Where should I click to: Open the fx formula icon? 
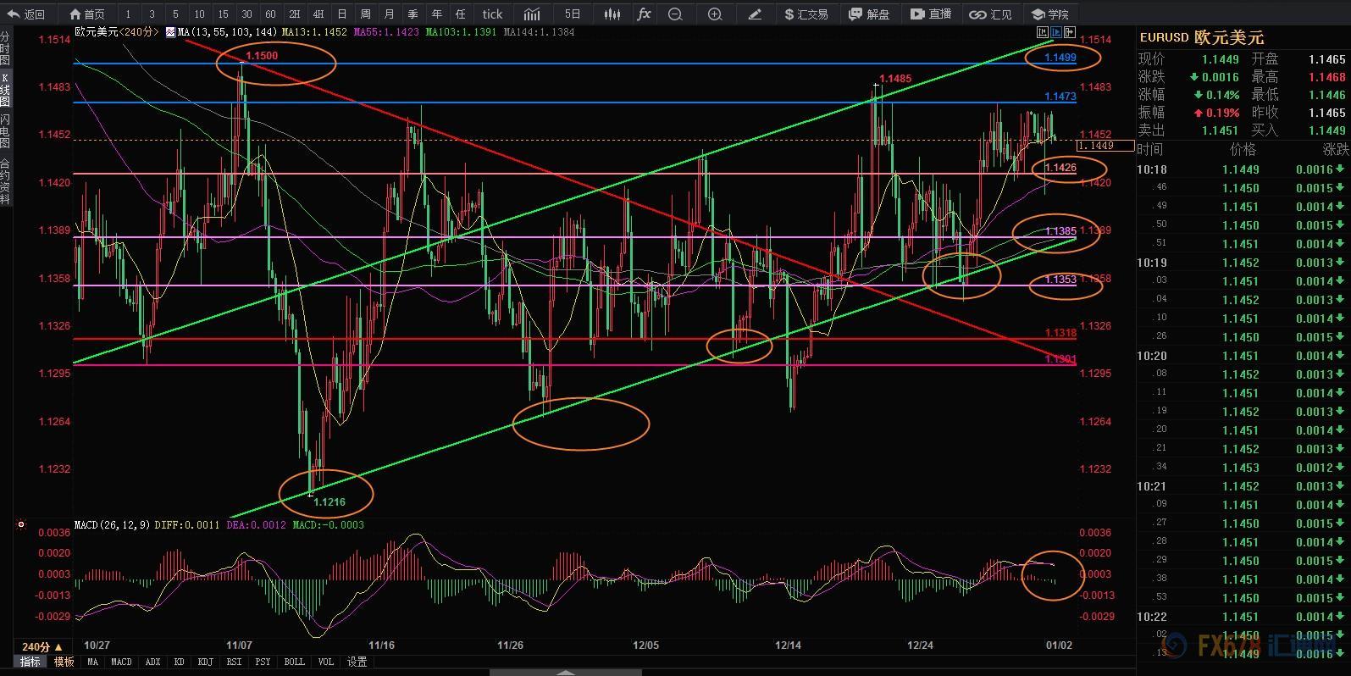pos(644,14)
